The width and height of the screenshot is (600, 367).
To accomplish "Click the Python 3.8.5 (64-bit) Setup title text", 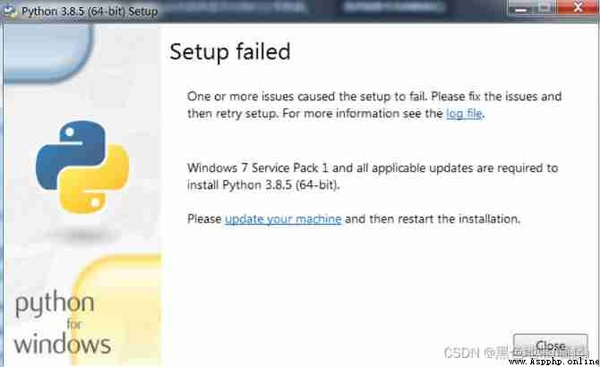I will 90,12.
